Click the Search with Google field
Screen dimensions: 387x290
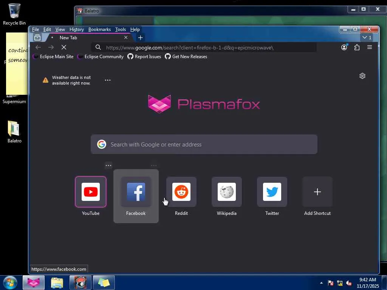coord(204,144)
